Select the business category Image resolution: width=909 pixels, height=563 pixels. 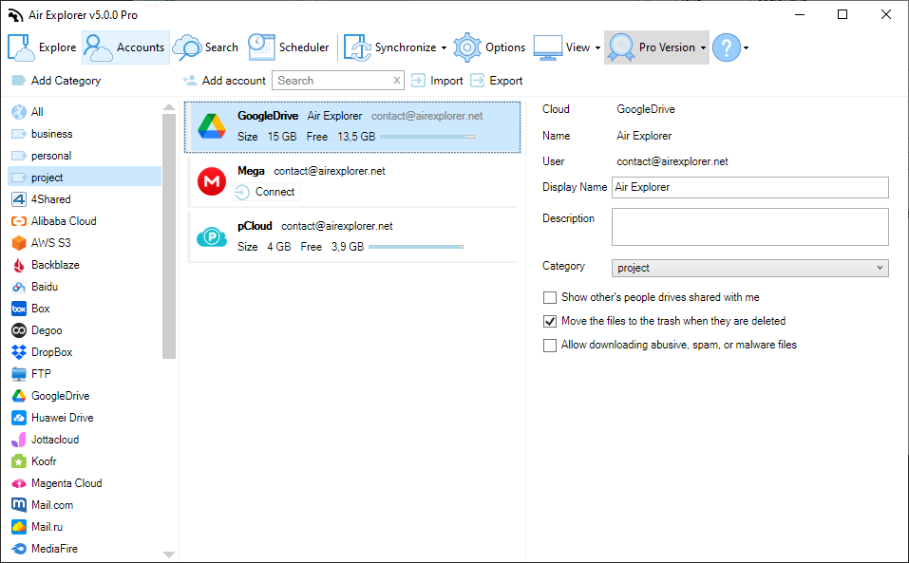[85, 134]
